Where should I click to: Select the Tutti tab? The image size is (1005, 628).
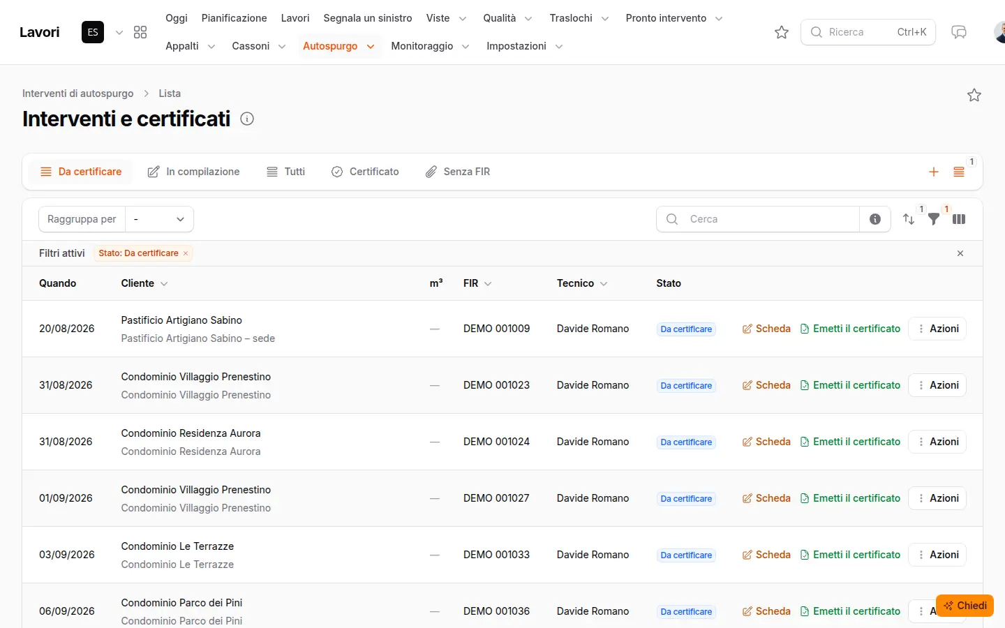[285, 172]
